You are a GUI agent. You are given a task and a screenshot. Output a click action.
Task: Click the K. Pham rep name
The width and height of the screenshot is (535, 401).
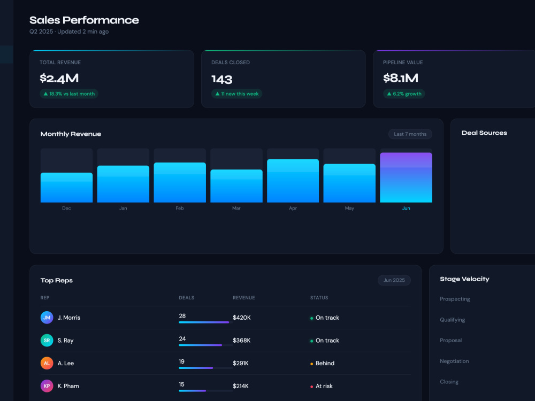tap(68, 386)
